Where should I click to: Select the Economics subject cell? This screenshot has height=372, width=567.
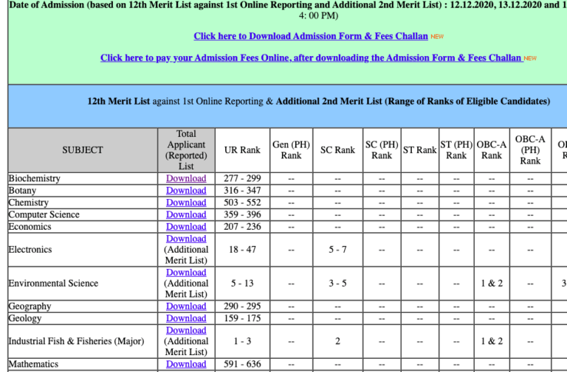tap(83, 227)
